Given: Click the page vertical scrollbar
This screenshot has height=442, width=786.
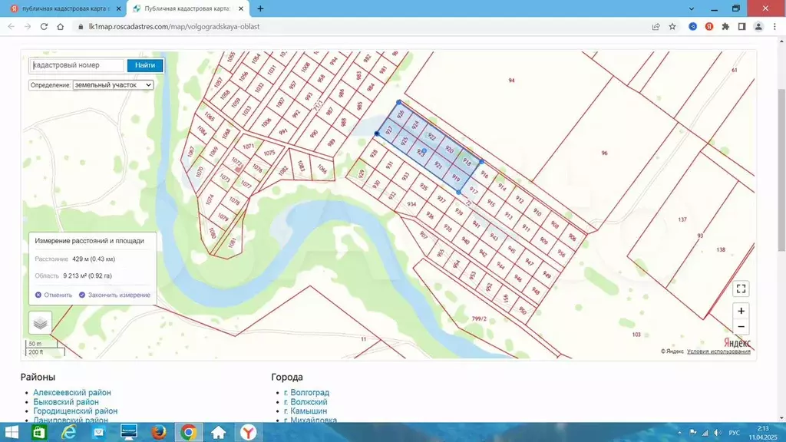Looking at the screenshot, I should point(781,170).
